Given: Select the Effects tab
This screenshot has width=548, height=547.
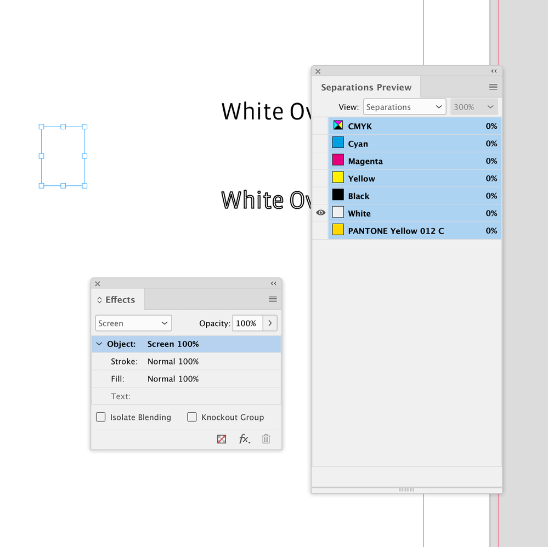Looking at the screenshot, I should pyautogui.click(x=120, y=300).
